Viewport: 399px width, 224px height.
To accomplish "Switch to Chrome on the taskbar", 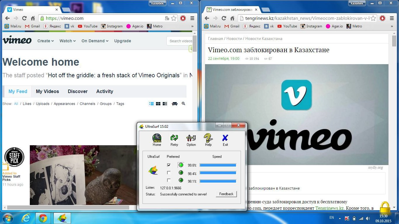I will [x=43, y=218].
